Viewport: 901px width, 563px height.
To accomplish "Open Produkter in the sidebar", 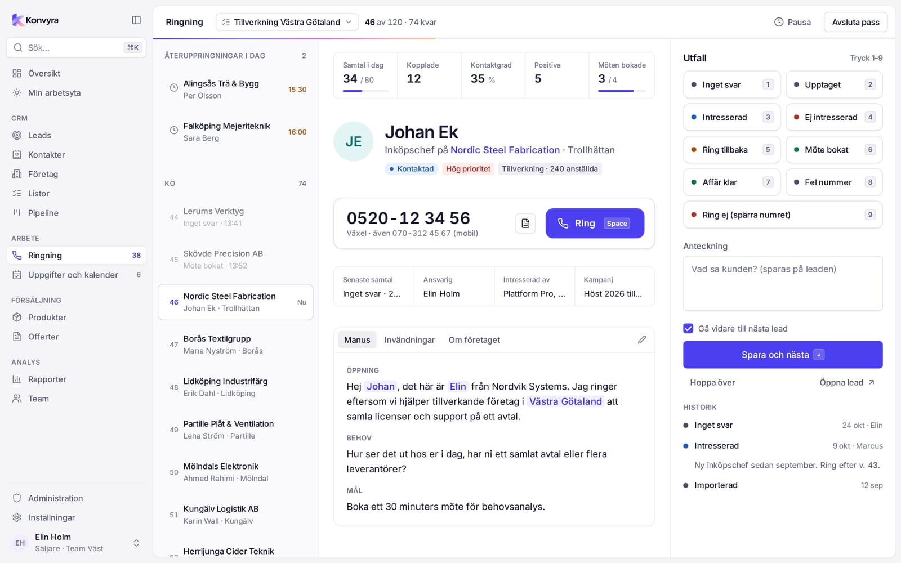I will point(76,318).
